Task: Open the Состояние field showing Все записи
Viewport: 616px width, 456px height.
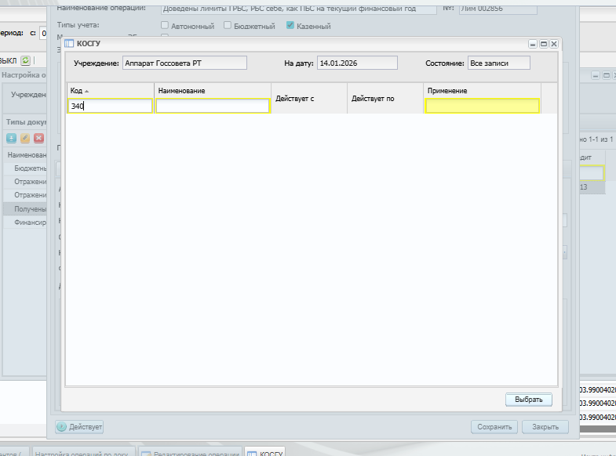Action: [498, 63]
